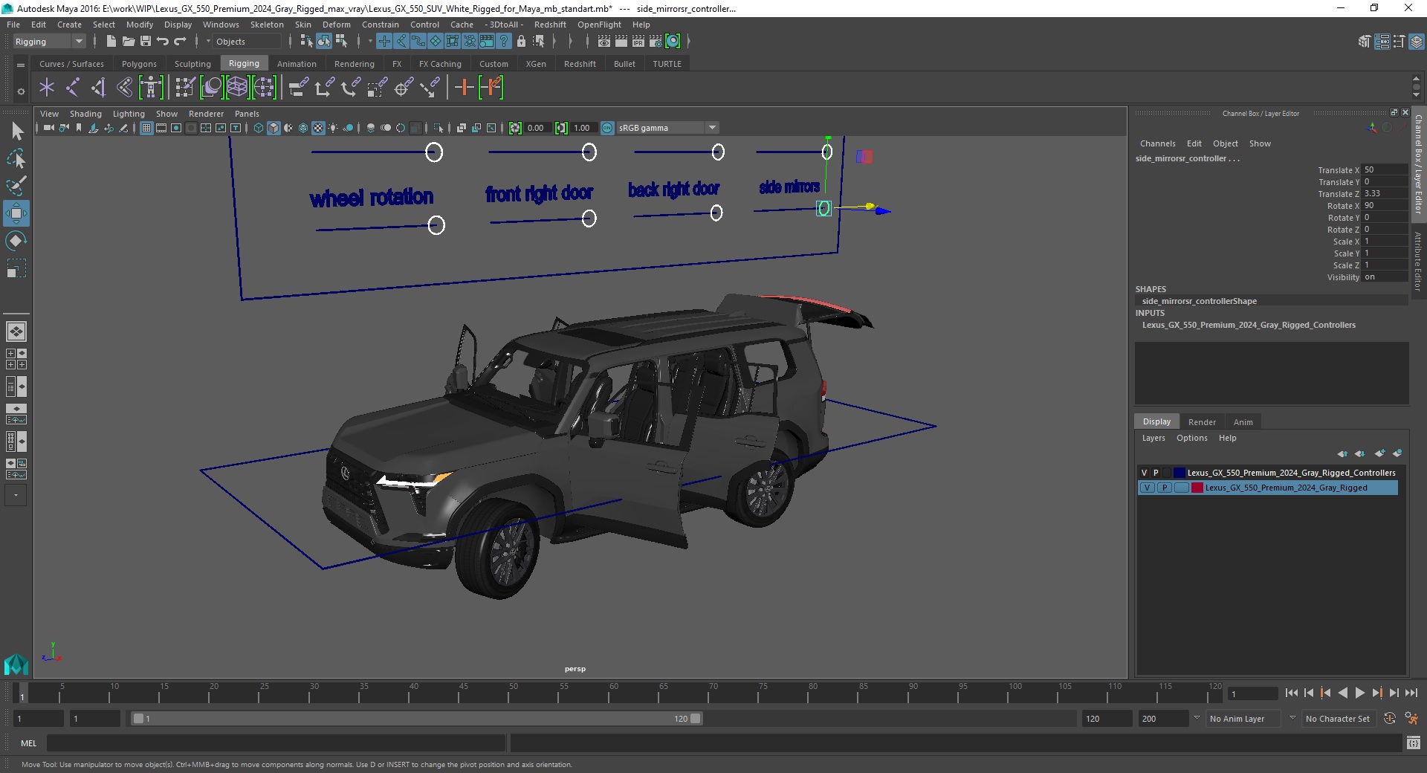This screenshot has height=773, width=1427.
Task: Click Go to end of playback range
Action: coord(1411,693)
